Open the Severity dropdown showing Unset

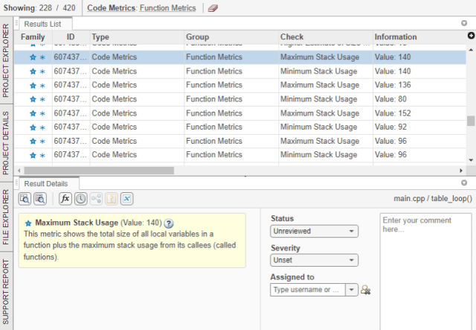pyautogui.click(x=314, y=261)
